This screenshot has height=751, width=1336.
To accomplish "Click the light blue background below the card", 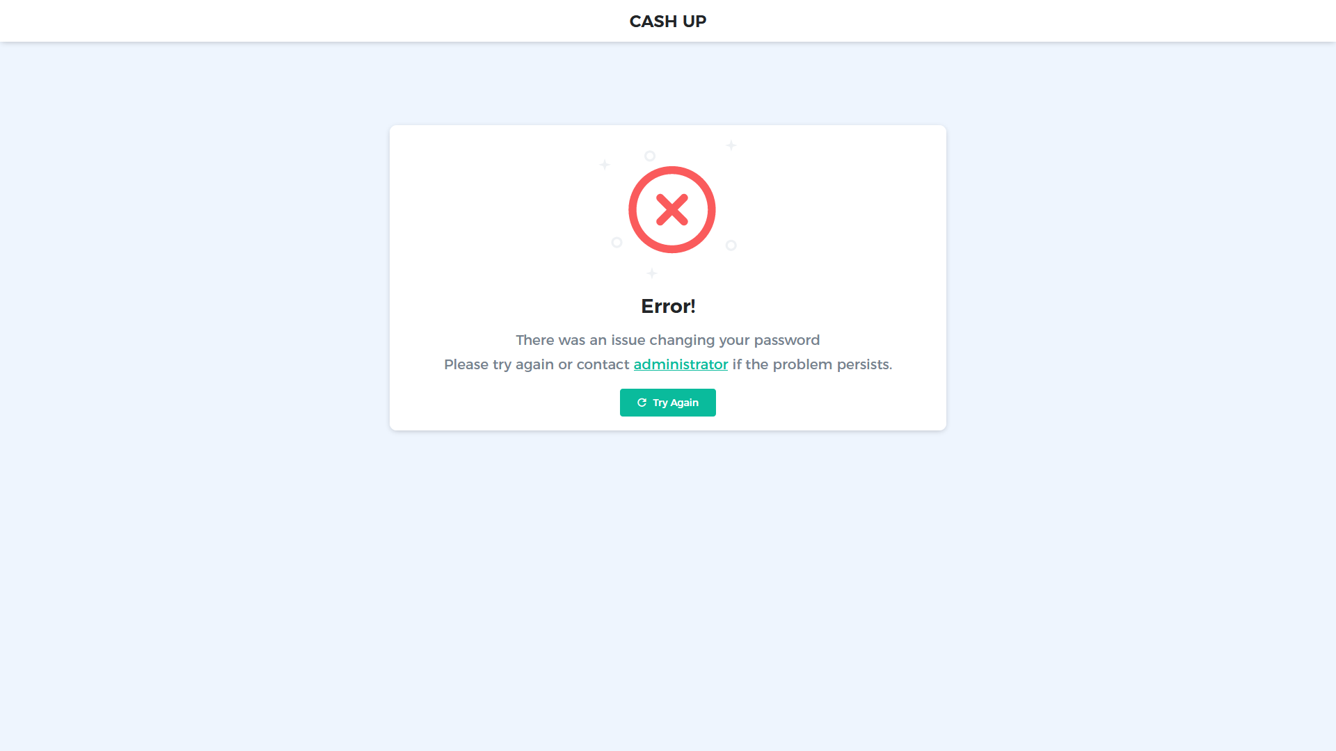I will (x=668, y=591).
